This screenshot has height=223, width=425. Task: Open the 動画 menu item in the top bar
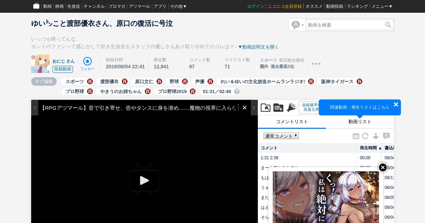coord(47,6)
